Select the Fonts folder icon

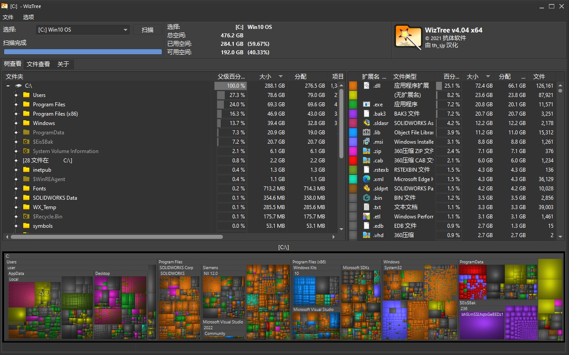click(26, 189)
